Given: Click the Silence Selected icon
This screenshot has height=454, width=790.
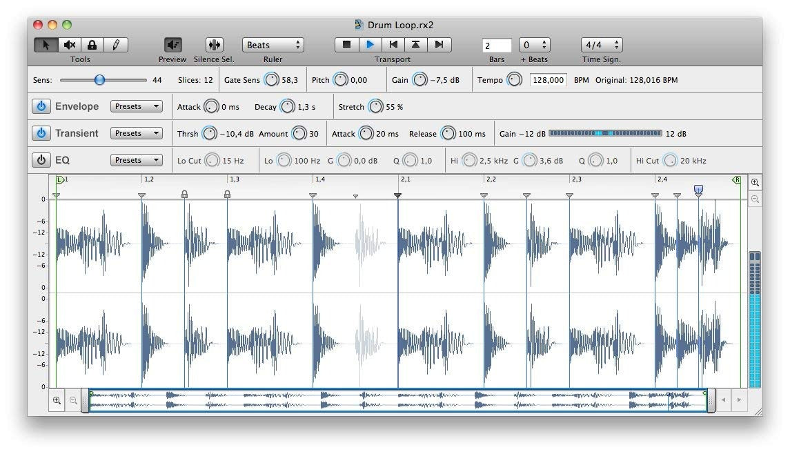Looking at the screenshot, I should (214, 45).
